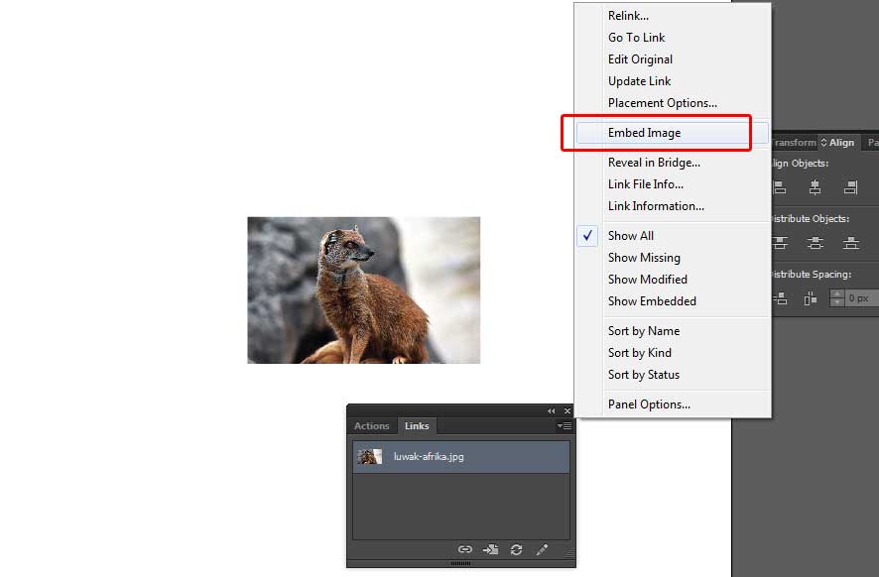Click the Update Link refresh icon
The image size is (879, 577).
515,549
